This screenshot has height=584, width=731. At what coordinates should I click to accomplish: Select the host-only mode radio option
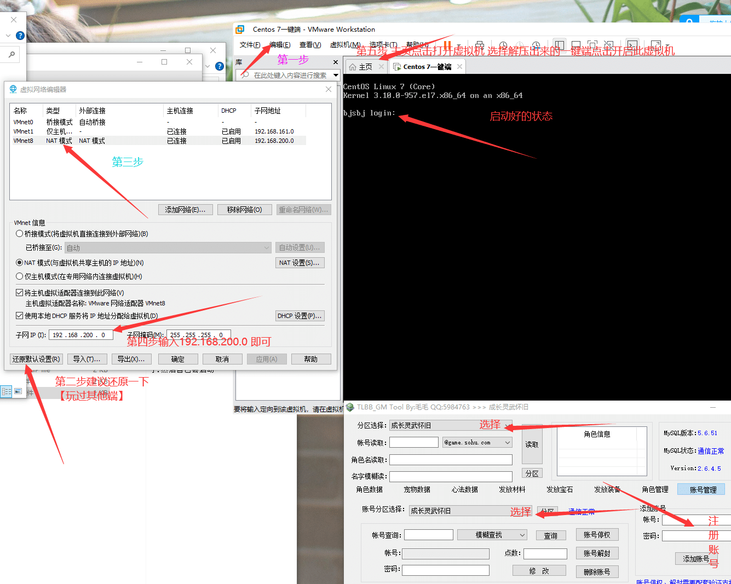tap(20, 276)
